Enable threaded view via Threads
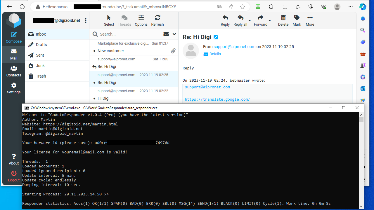 pyautogui.click(x=124, y=20)
